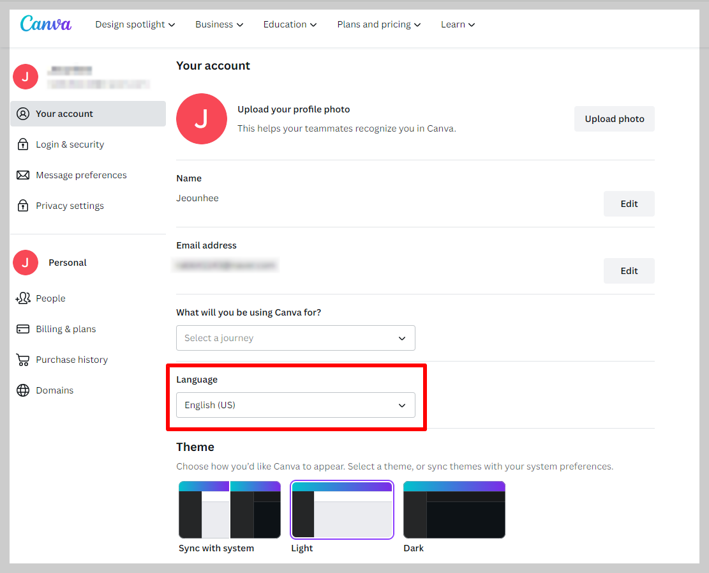The width and height of the screenshot is (709, 573).
Task: Click the Purchase history cart icon
Action: (x=23, y=360)
